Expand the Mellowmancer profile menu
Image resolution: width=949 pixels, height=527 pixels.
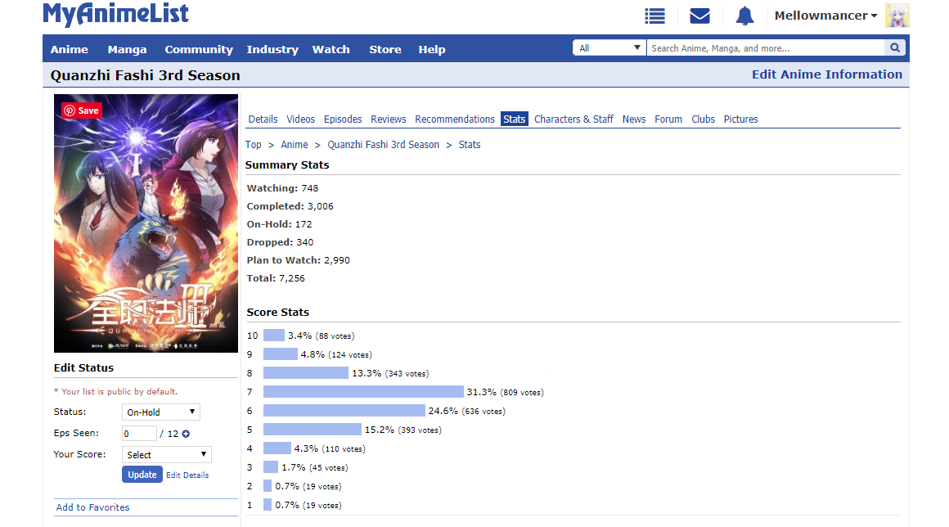click(825, 16)
